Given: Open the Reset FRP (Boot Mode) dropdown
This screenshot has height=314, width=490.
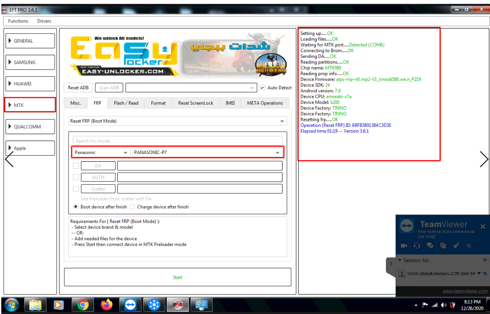Looking at the screenshot, I should 178,121.
